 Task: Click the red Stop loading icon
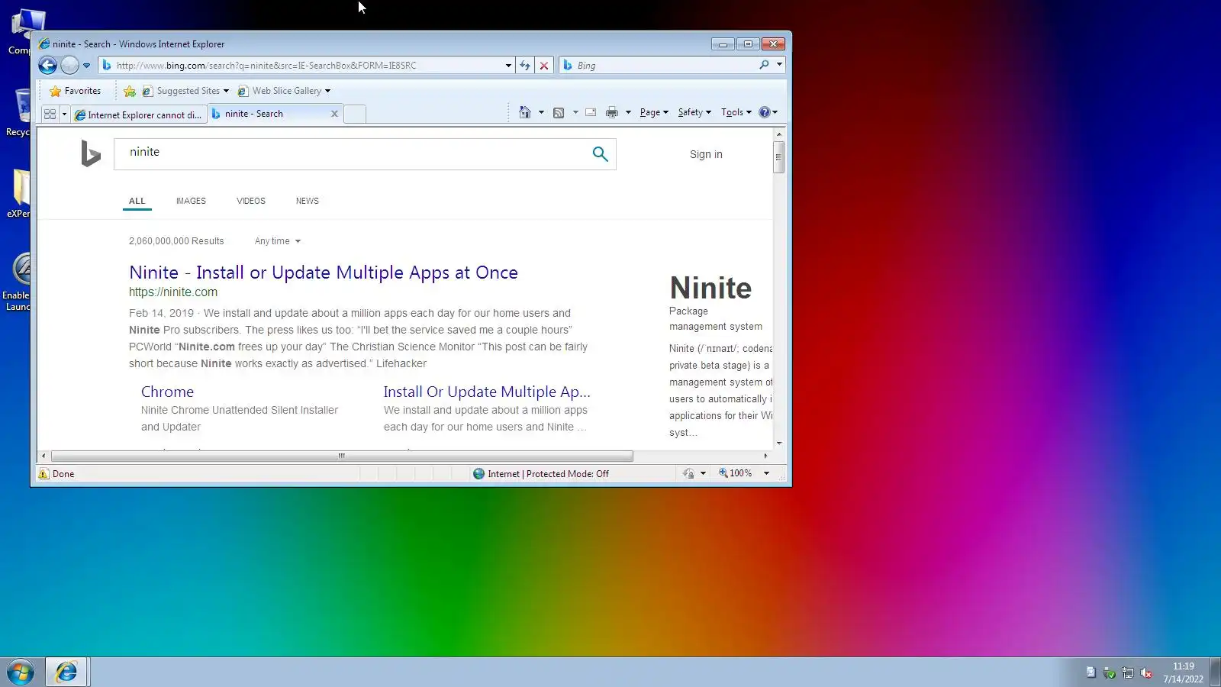pyautogui.click(x=544, y=66)
